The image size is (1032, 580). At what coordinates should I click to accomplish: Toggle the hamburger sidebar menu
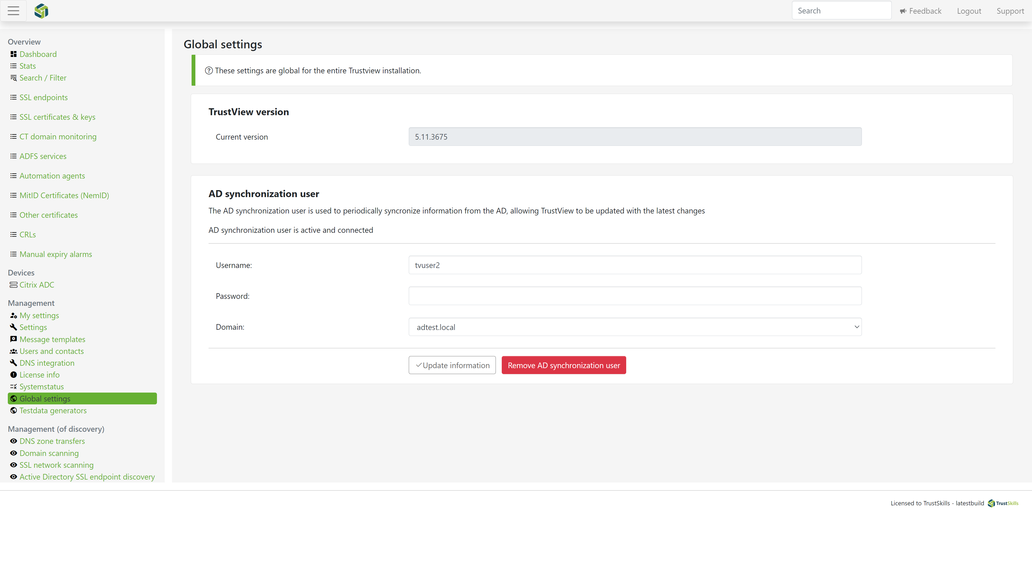point(13,11)
